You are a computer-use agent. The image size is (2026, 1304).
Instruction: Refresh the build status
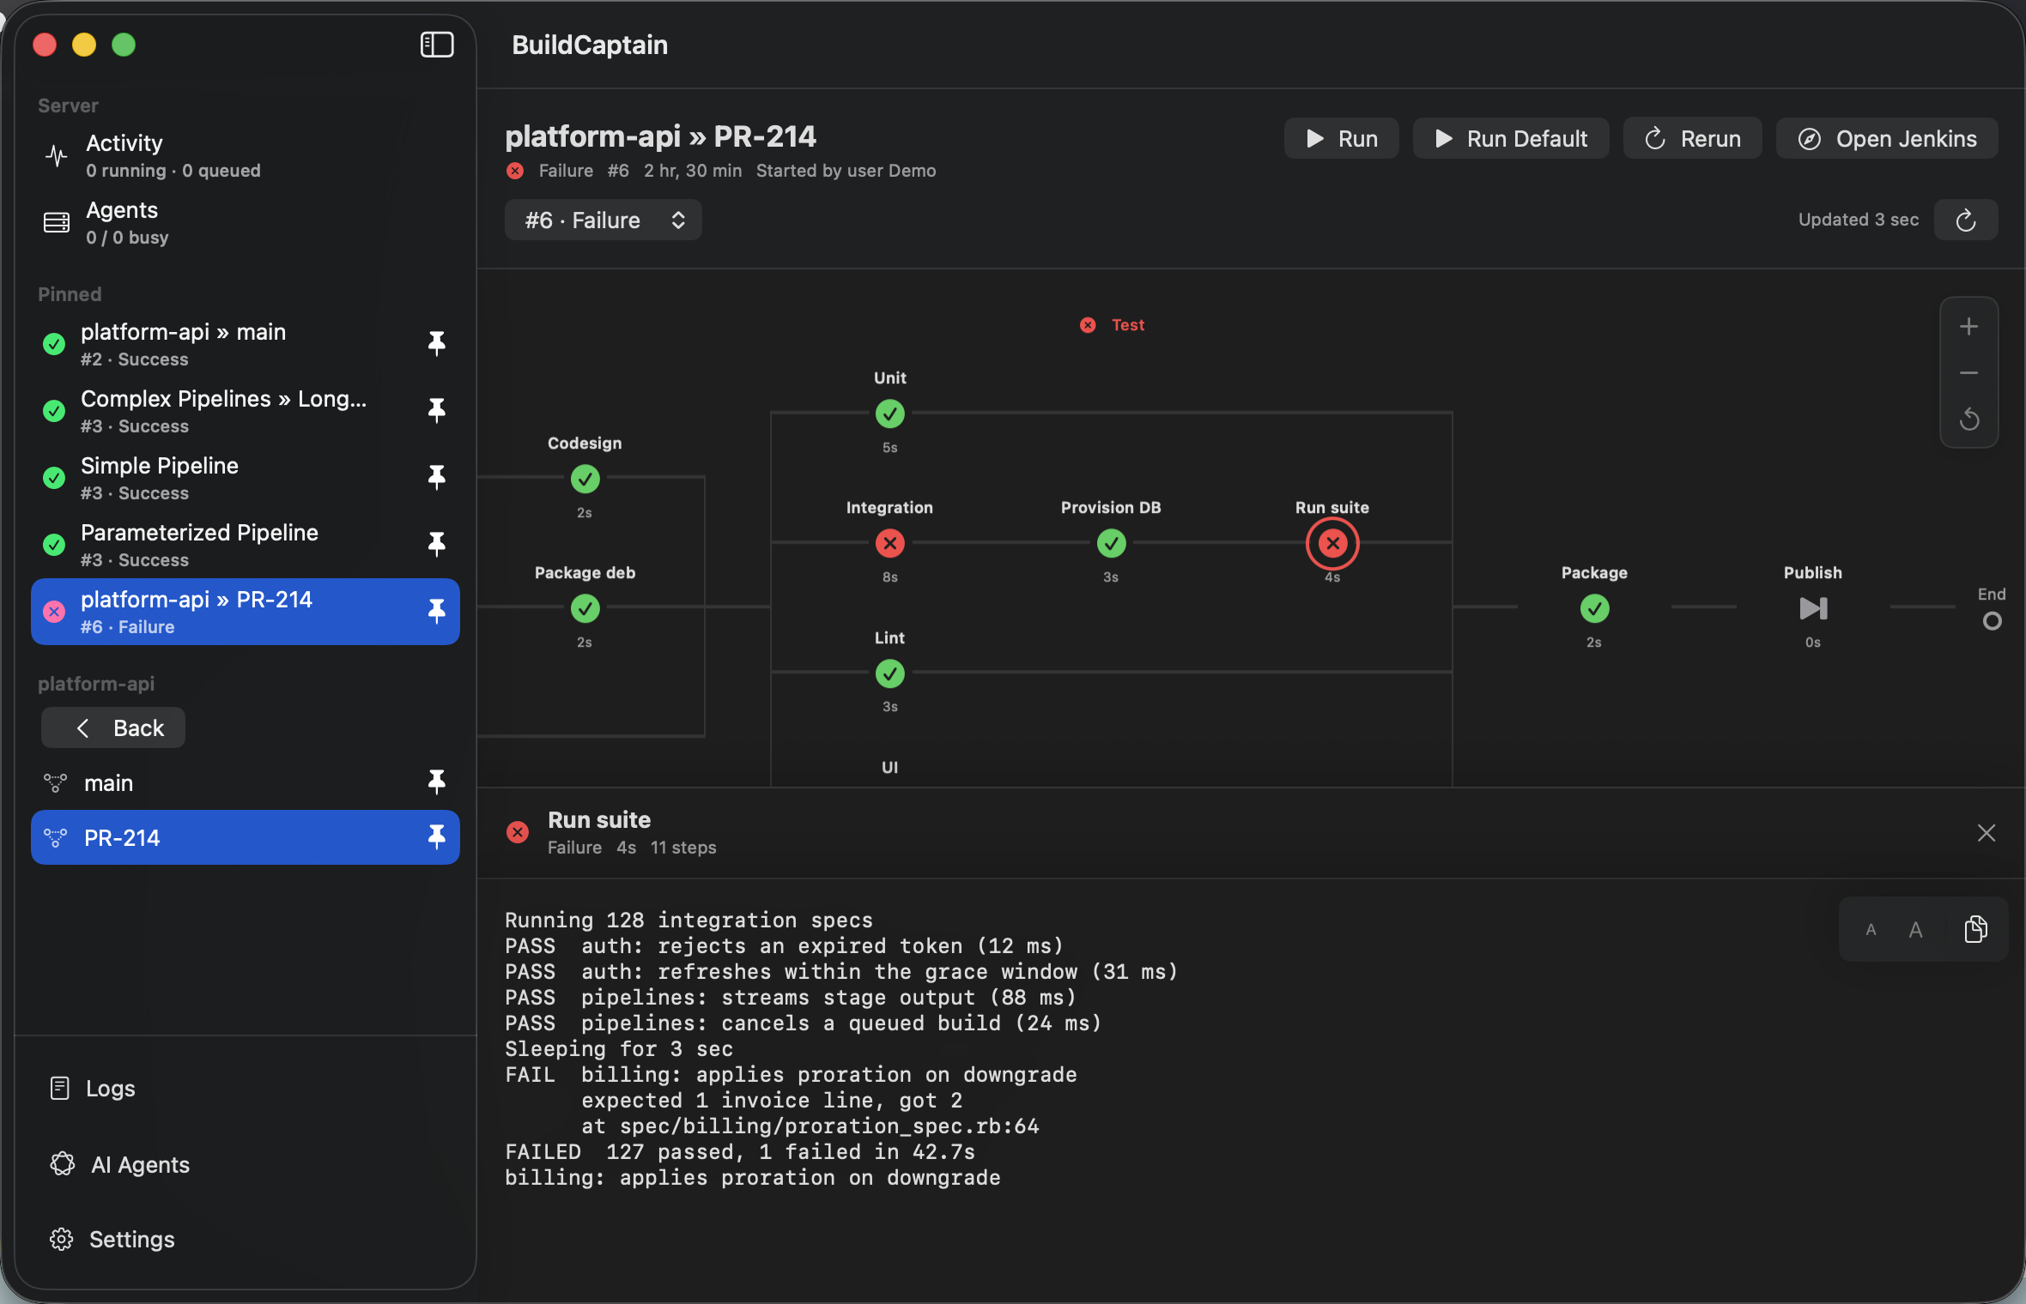1966,220
